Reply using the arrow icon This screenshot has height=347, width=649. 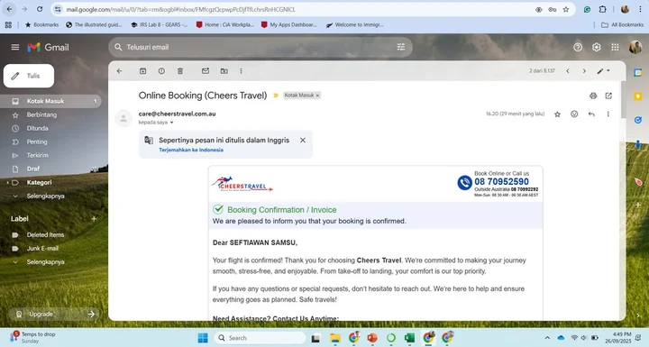coord(591,114)
